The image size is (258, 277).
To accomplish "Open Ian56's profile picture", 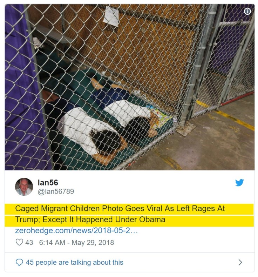I will click(24, 187).
